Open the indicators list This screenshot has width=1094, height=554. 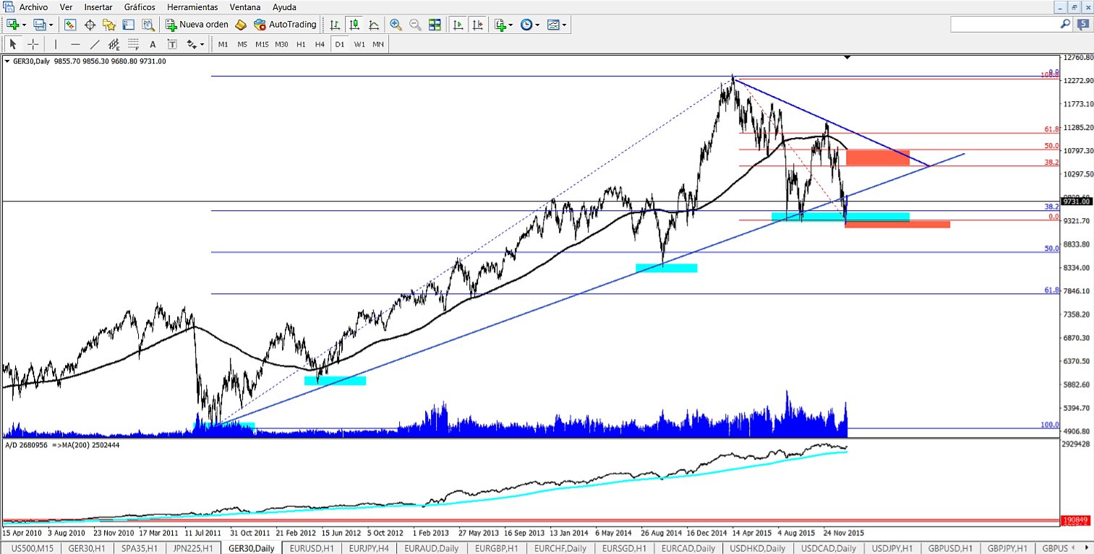click(500, 24)
